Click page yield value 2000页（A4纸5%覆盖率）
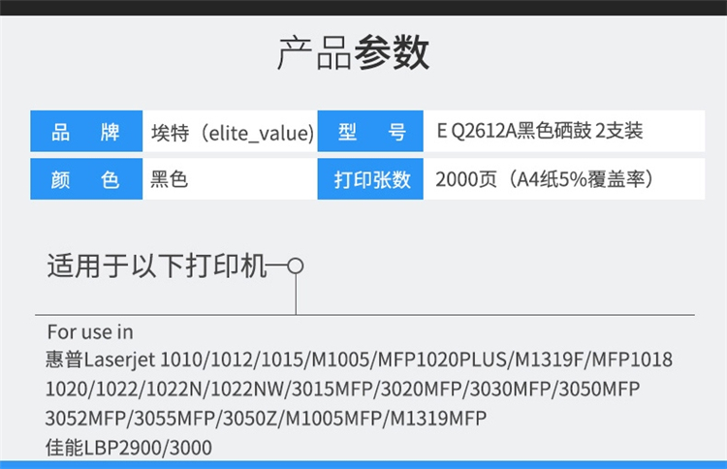 coord(545,179)
